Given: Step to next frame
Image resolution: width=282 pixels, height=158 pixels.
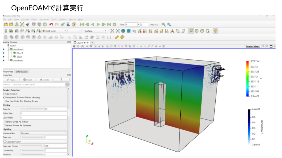Looking at the screenshot, I should [x=104, y=24].
